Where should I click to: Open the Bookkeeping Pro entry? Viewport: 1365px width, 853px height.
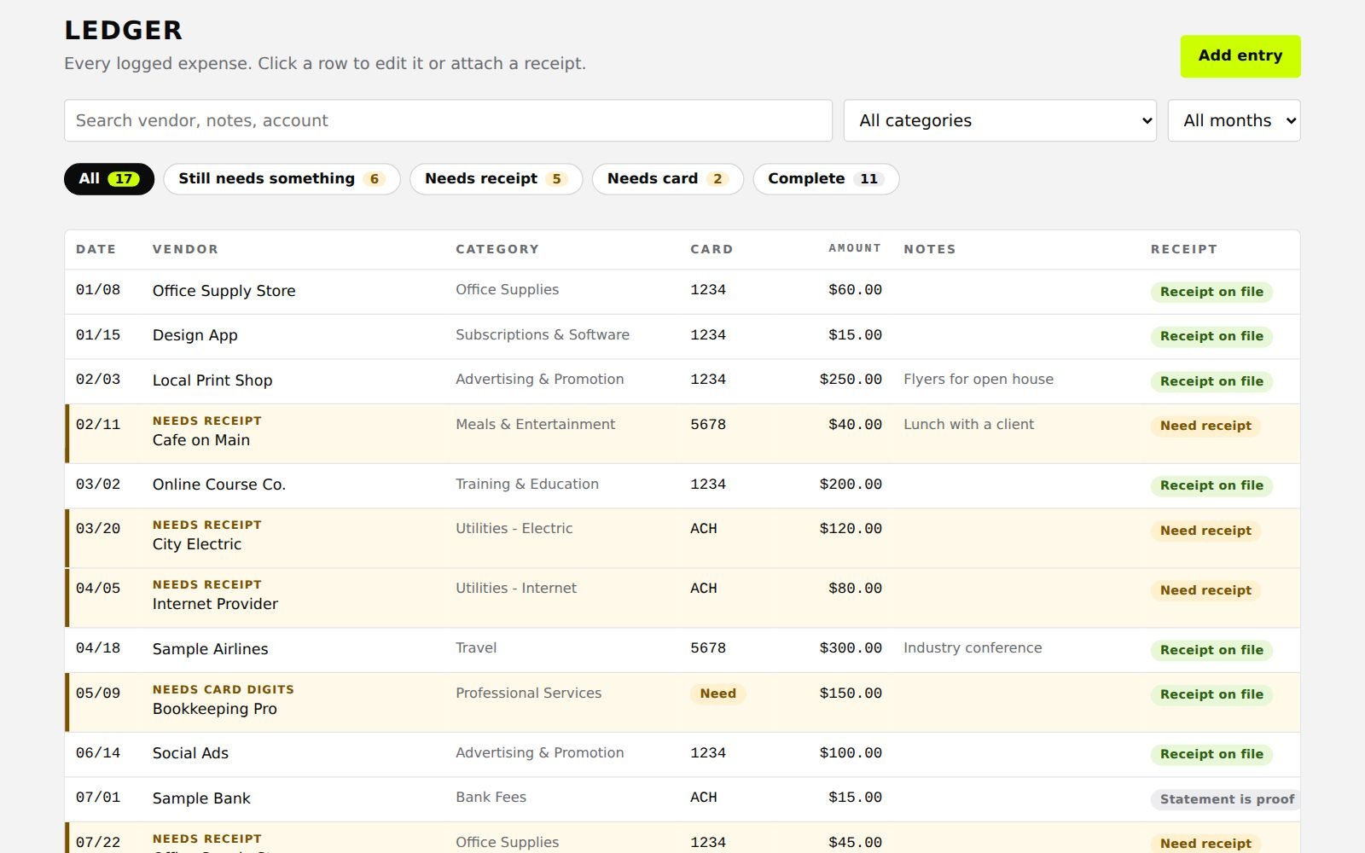tap(682, 702)
